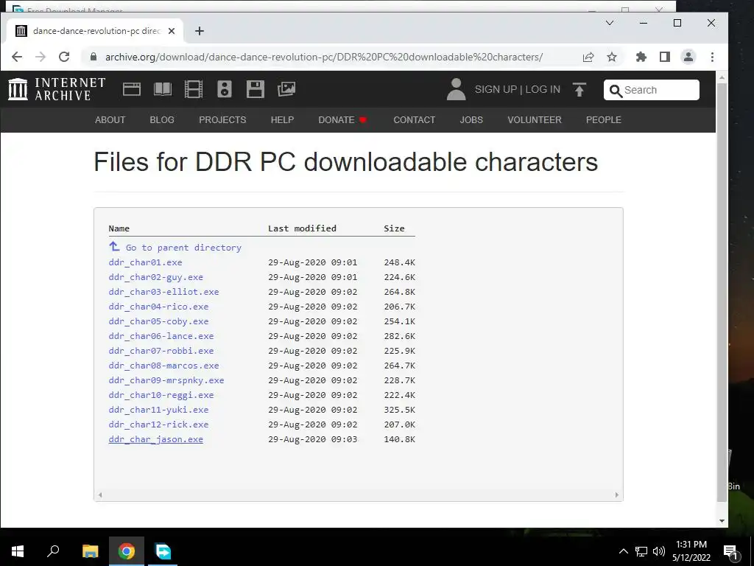
Task: Go back using the browser back arrow
Action: pos(17,57)
